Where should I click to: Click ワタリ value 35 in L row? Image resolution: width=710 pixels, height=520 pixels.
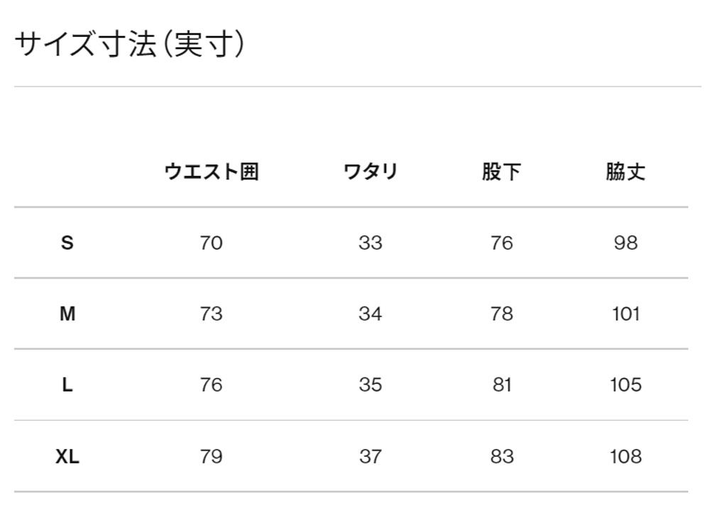[x=370, y=385]
